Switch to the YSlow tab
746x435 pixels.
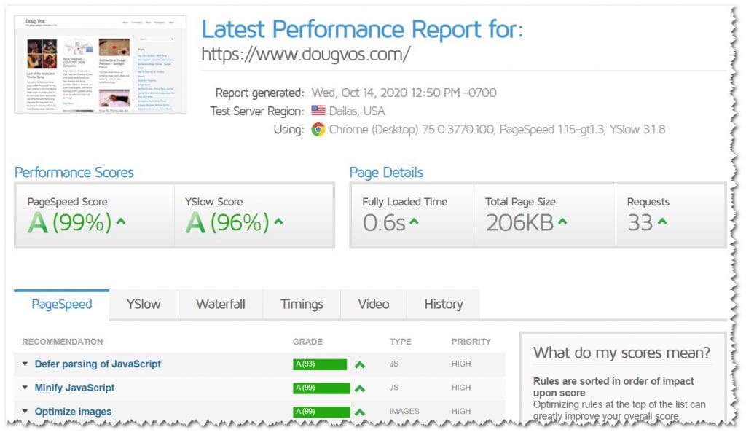click(144, 305)
